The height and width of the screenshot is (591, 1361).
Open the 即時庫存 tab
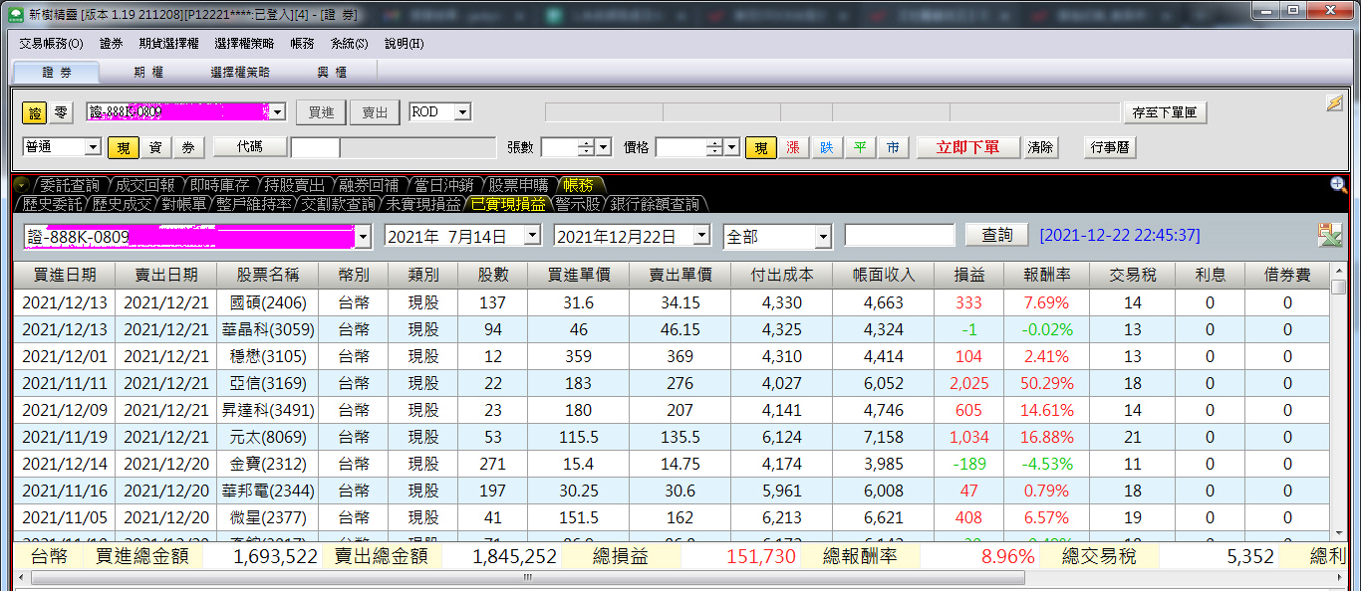click(219, 185)
